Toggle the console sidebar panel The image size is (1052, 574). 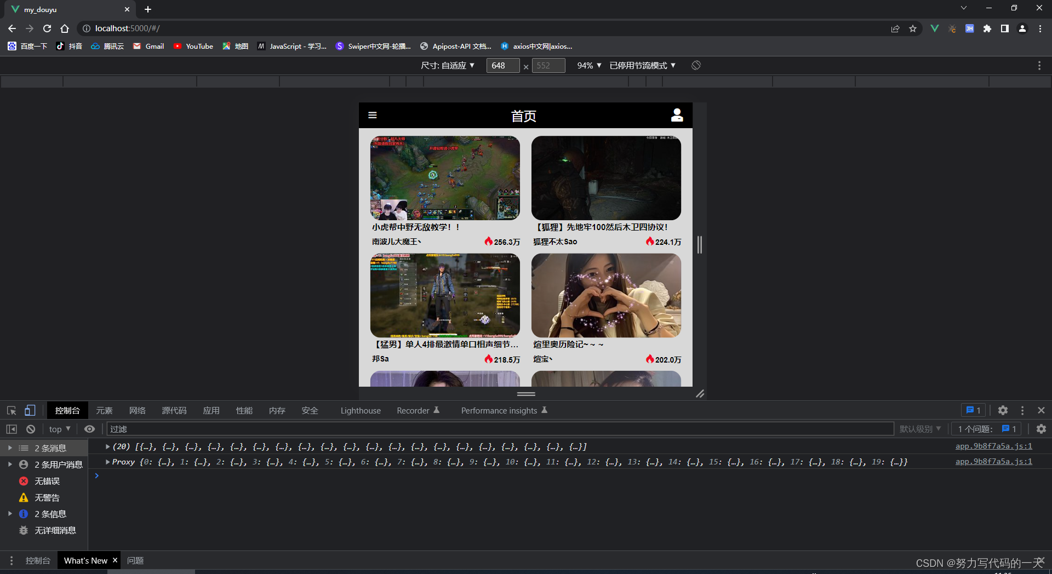point(12,429)
